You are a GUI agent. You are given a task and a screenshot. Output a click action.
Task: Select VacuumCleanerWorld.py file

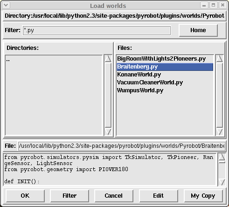165,83
